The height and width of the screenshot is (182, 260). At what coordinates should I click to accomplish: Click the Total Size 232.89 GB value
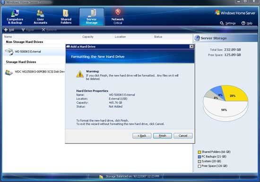click(233, 50)
